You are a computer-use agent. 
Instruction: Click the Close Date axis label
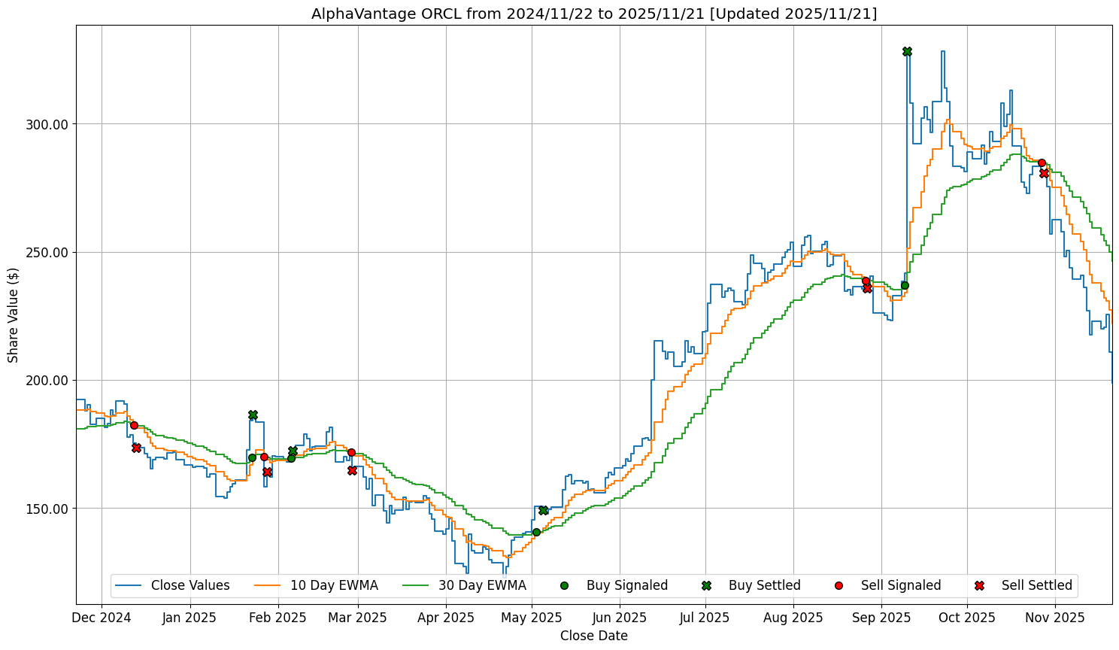click(x=593, y=636)
